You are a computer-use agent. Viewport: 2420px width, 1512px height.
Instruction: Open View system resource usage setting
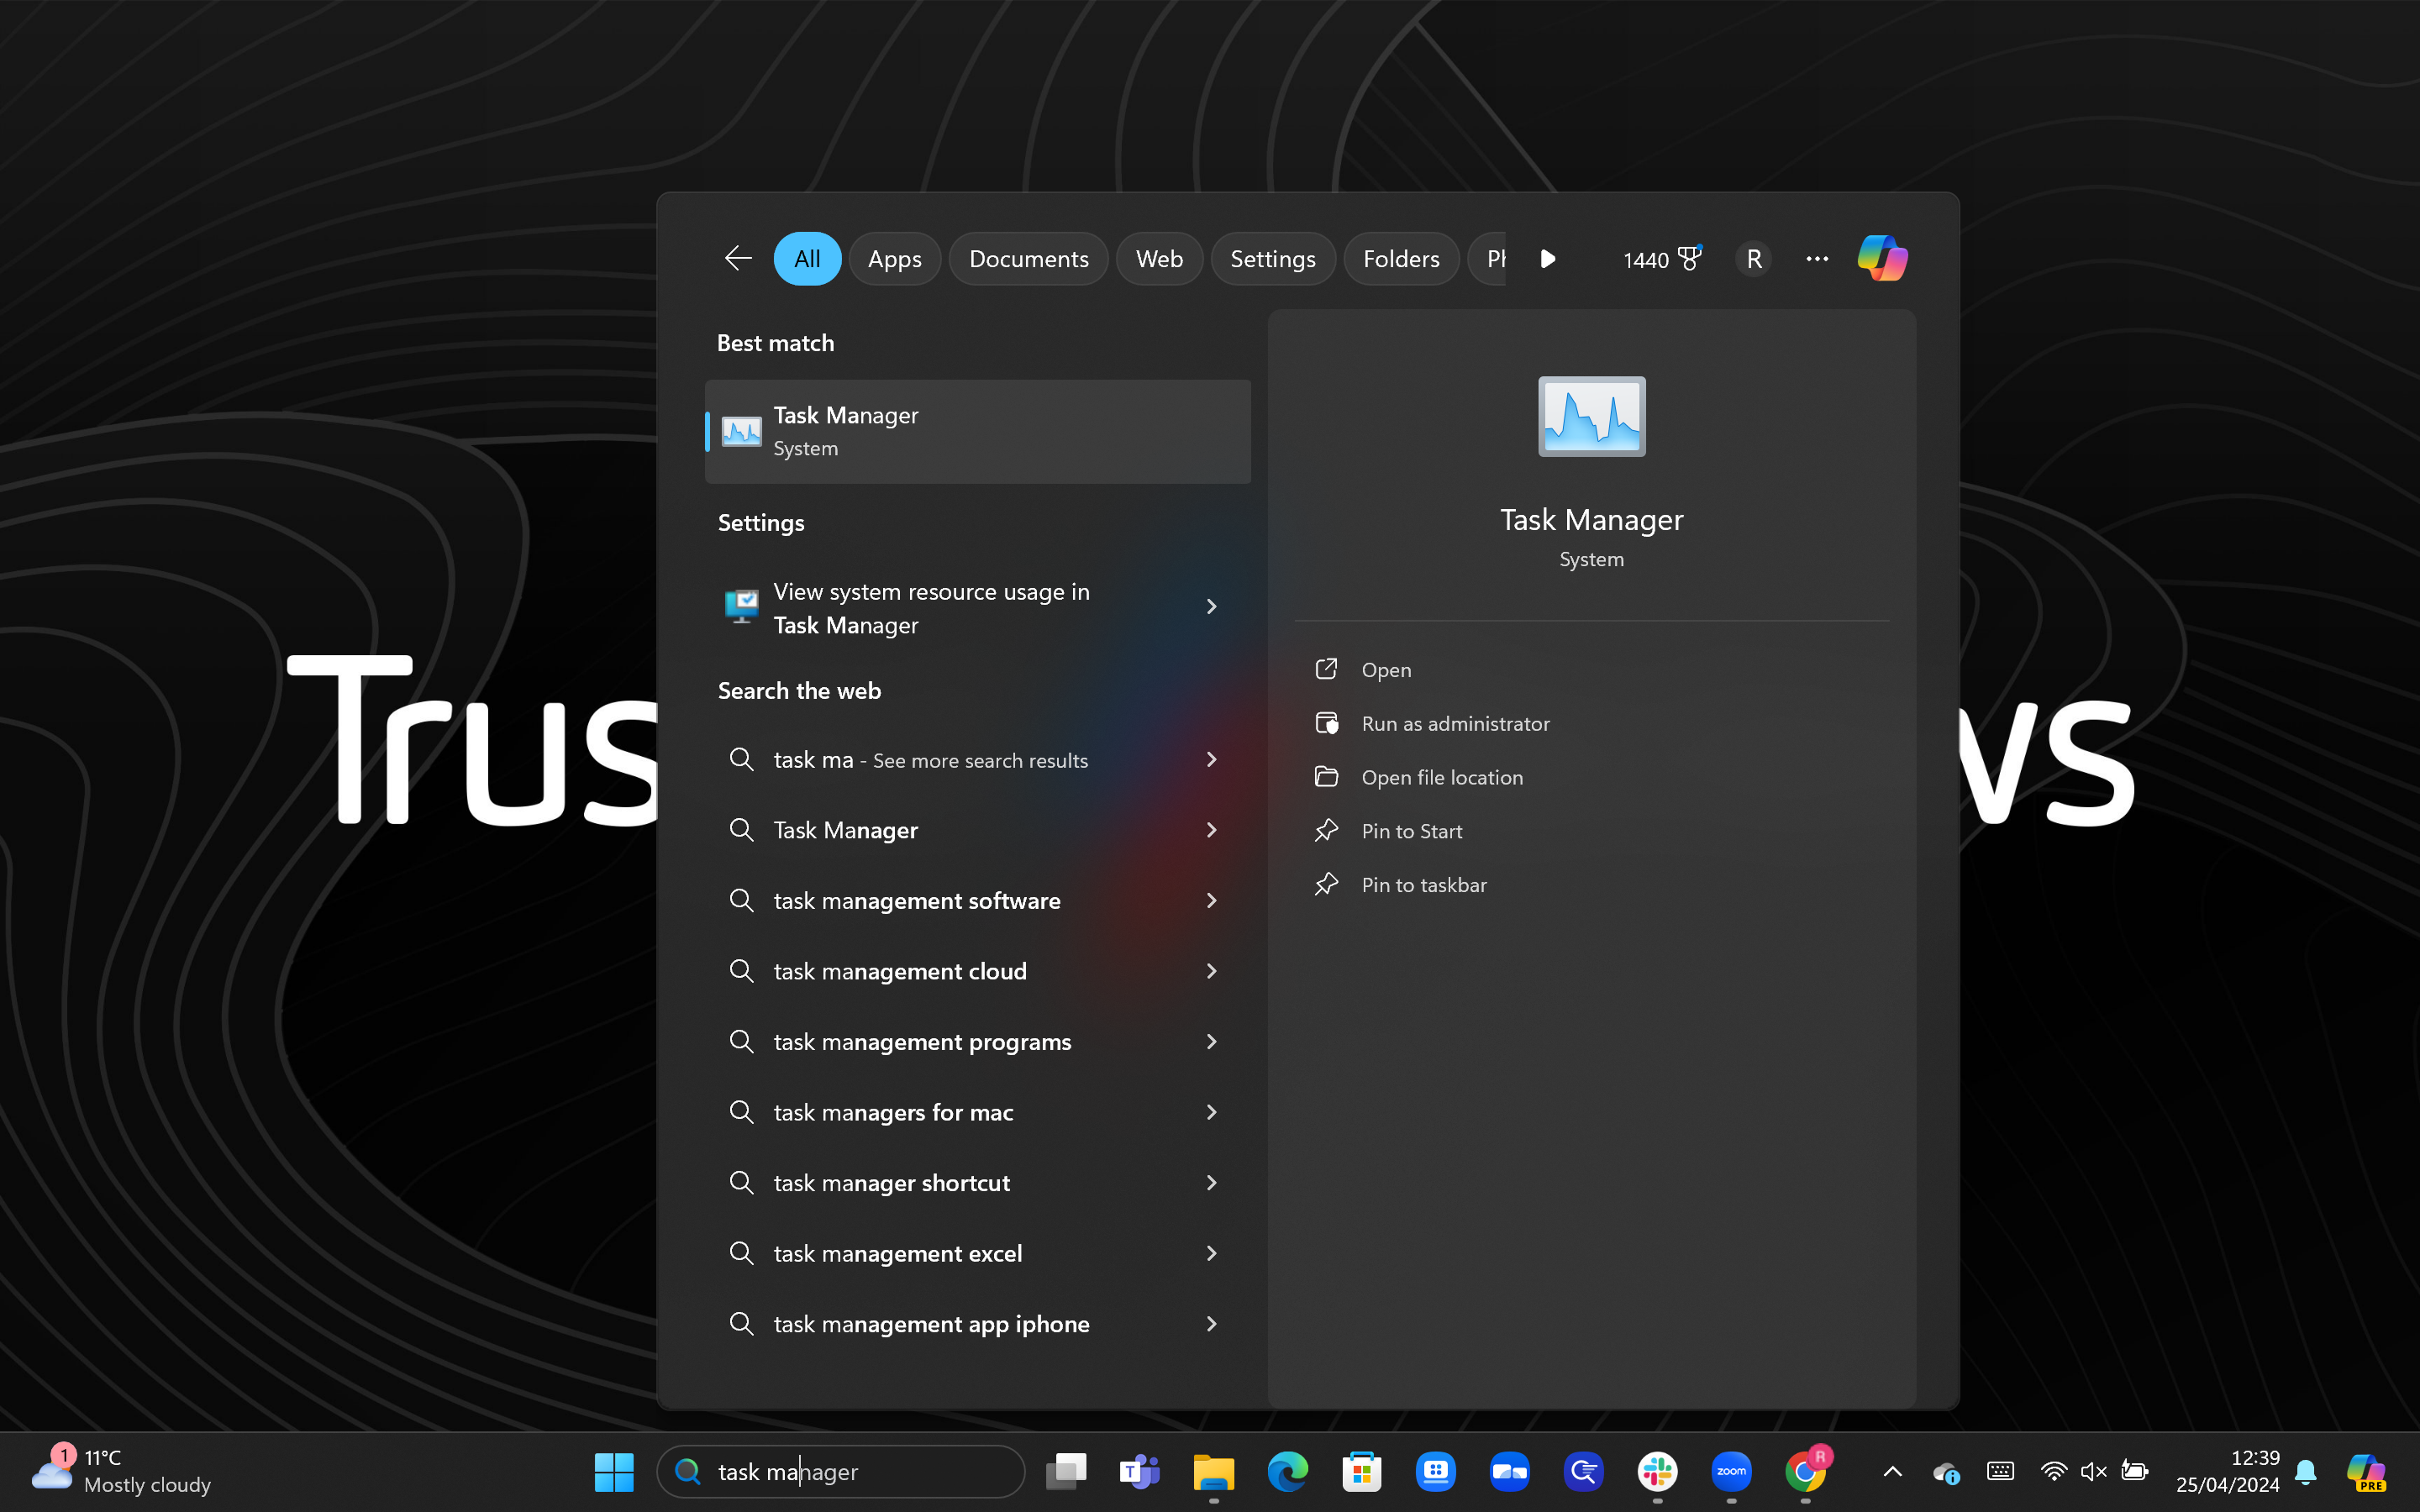(x=977, y=607)
